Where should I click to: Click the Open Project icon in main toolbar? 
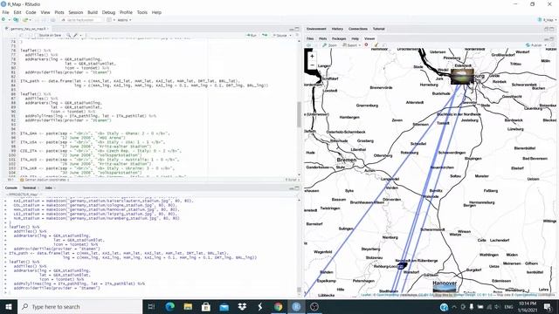click(16, 20)
